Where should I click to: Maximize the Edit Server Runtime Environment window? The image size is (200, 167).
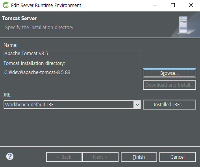(x=173, y=5)
